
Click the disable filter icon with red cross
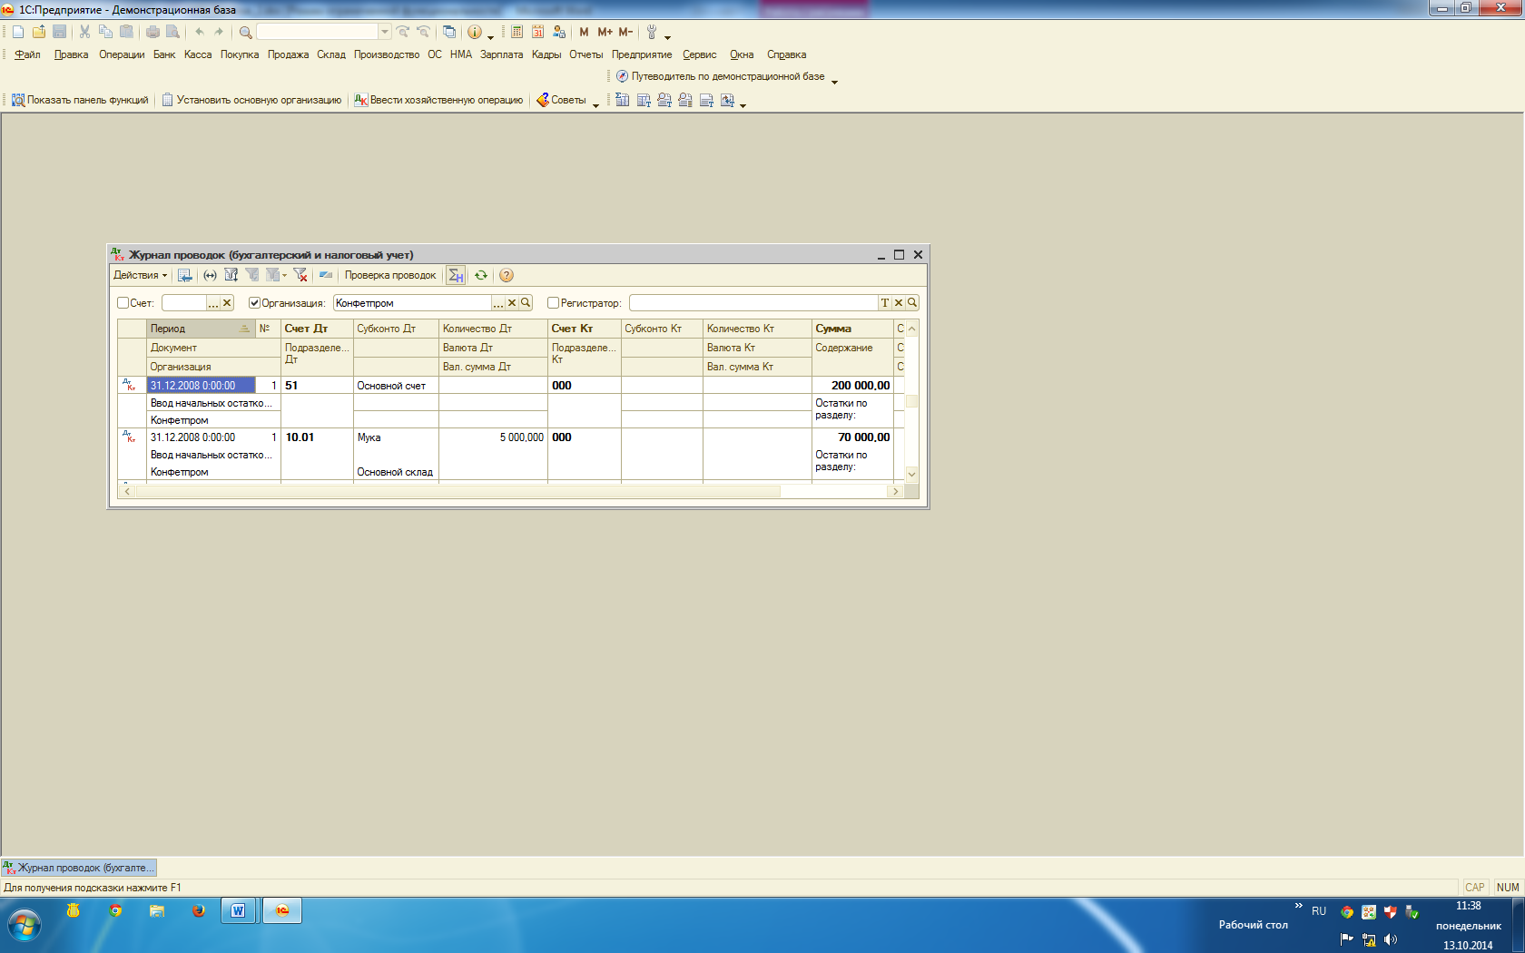point(300,275)
